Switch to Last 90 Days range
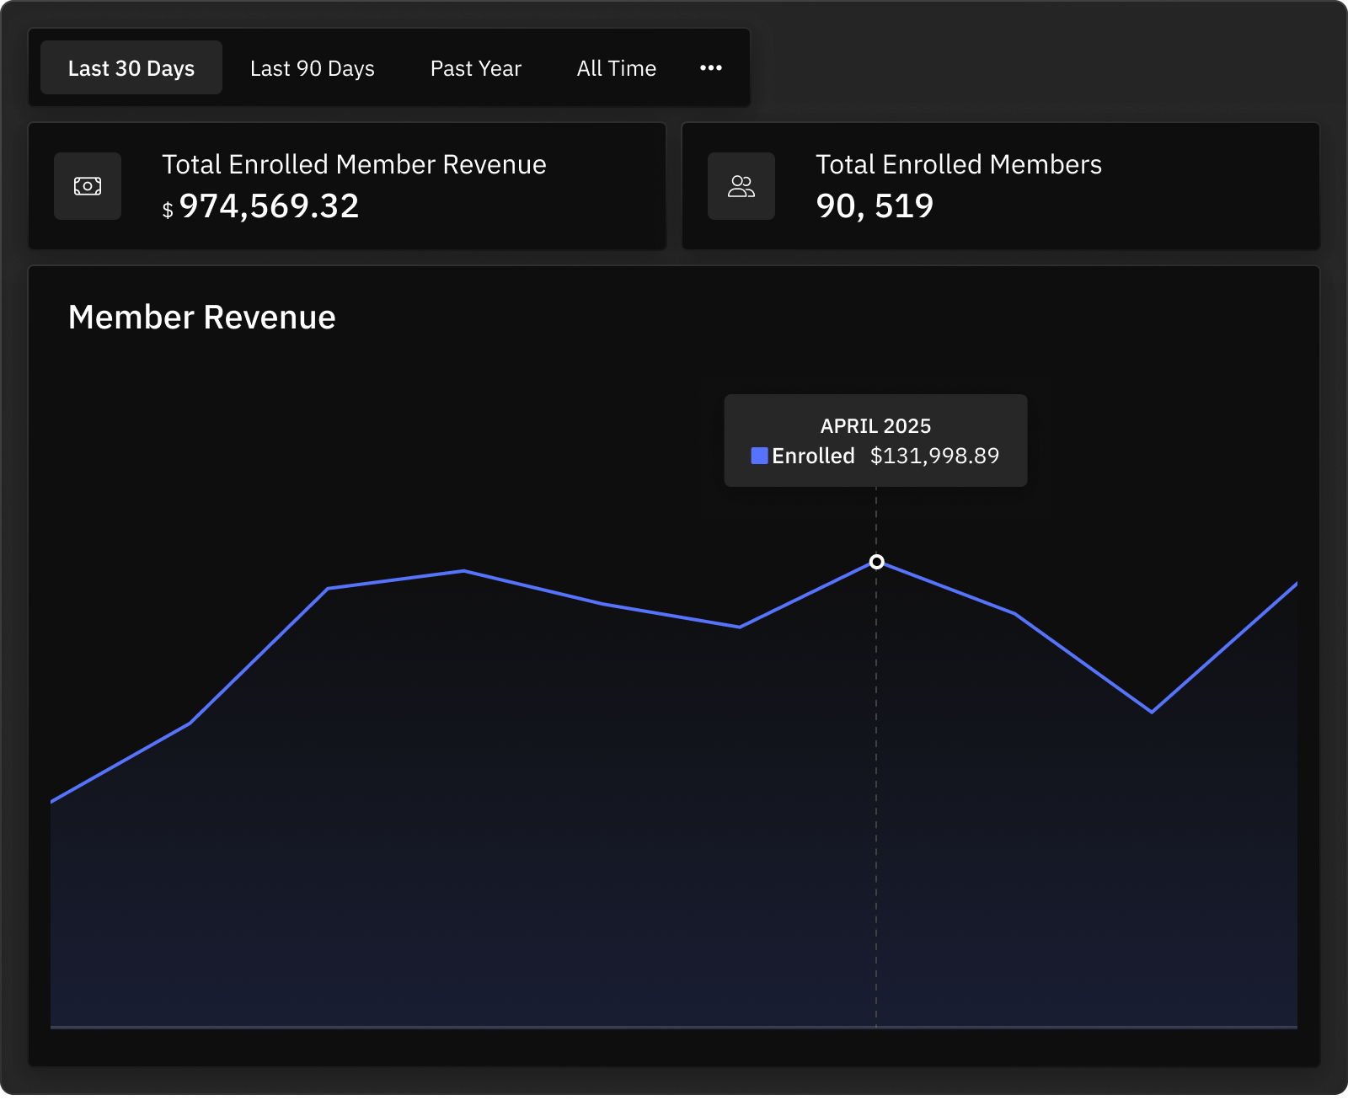Image resolution: width=1348 pixels, height=1100 pixels. click(313, 68)
